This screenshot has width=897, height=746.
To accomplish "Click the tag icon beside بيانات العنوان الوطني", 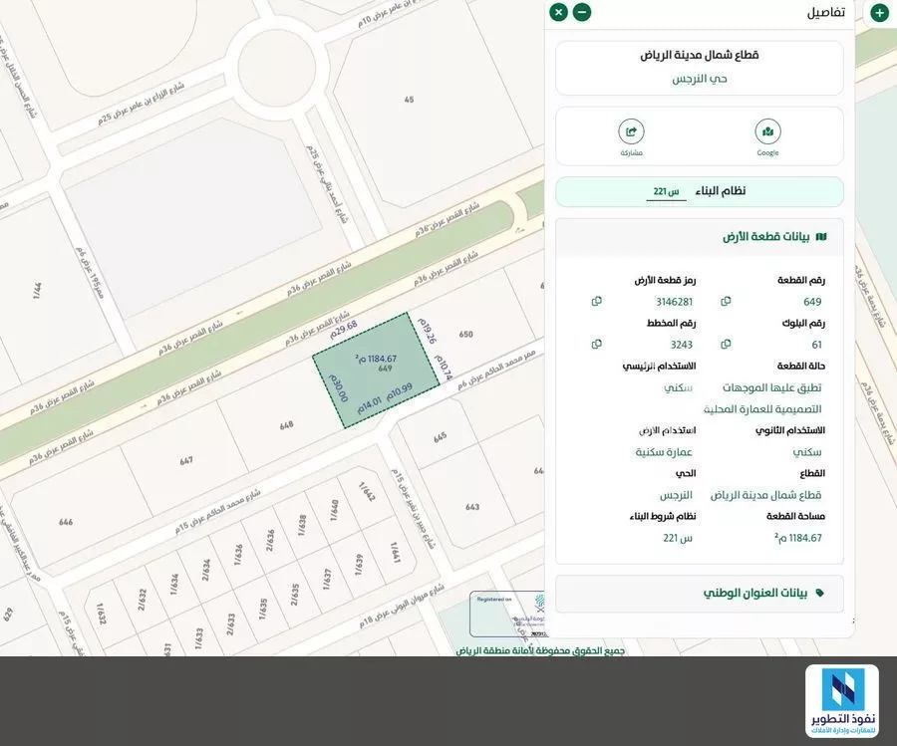I will 819,593.
